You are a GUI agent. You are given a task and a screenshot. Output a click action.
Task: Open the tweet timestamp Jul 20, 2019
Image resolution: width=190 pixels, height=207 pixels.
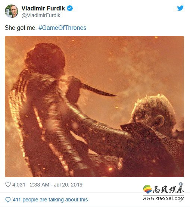coord(56,185)
